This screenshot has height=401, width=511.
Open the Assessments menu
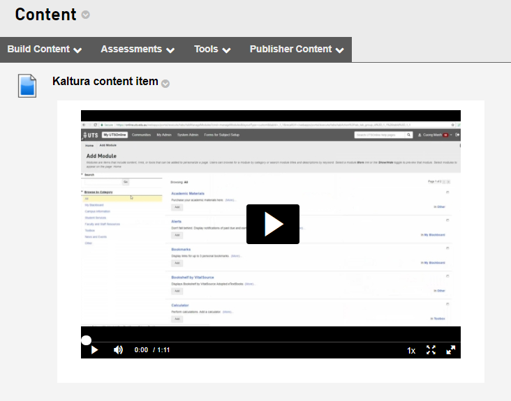(x=137, y=50)
